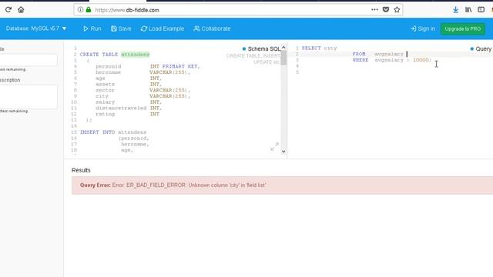Expand the Schema SQL editor fullscreen icon
This screenshot has width=493, height=277.
(274, 146)
